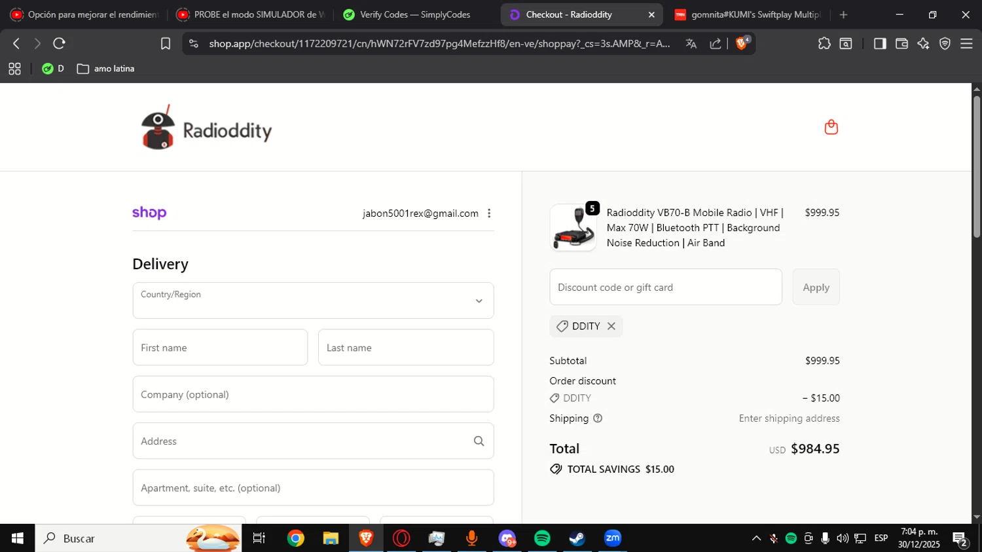The image size is (982, 552).
Task: Open the D bookmark
Action: click(x=53, y=69)
